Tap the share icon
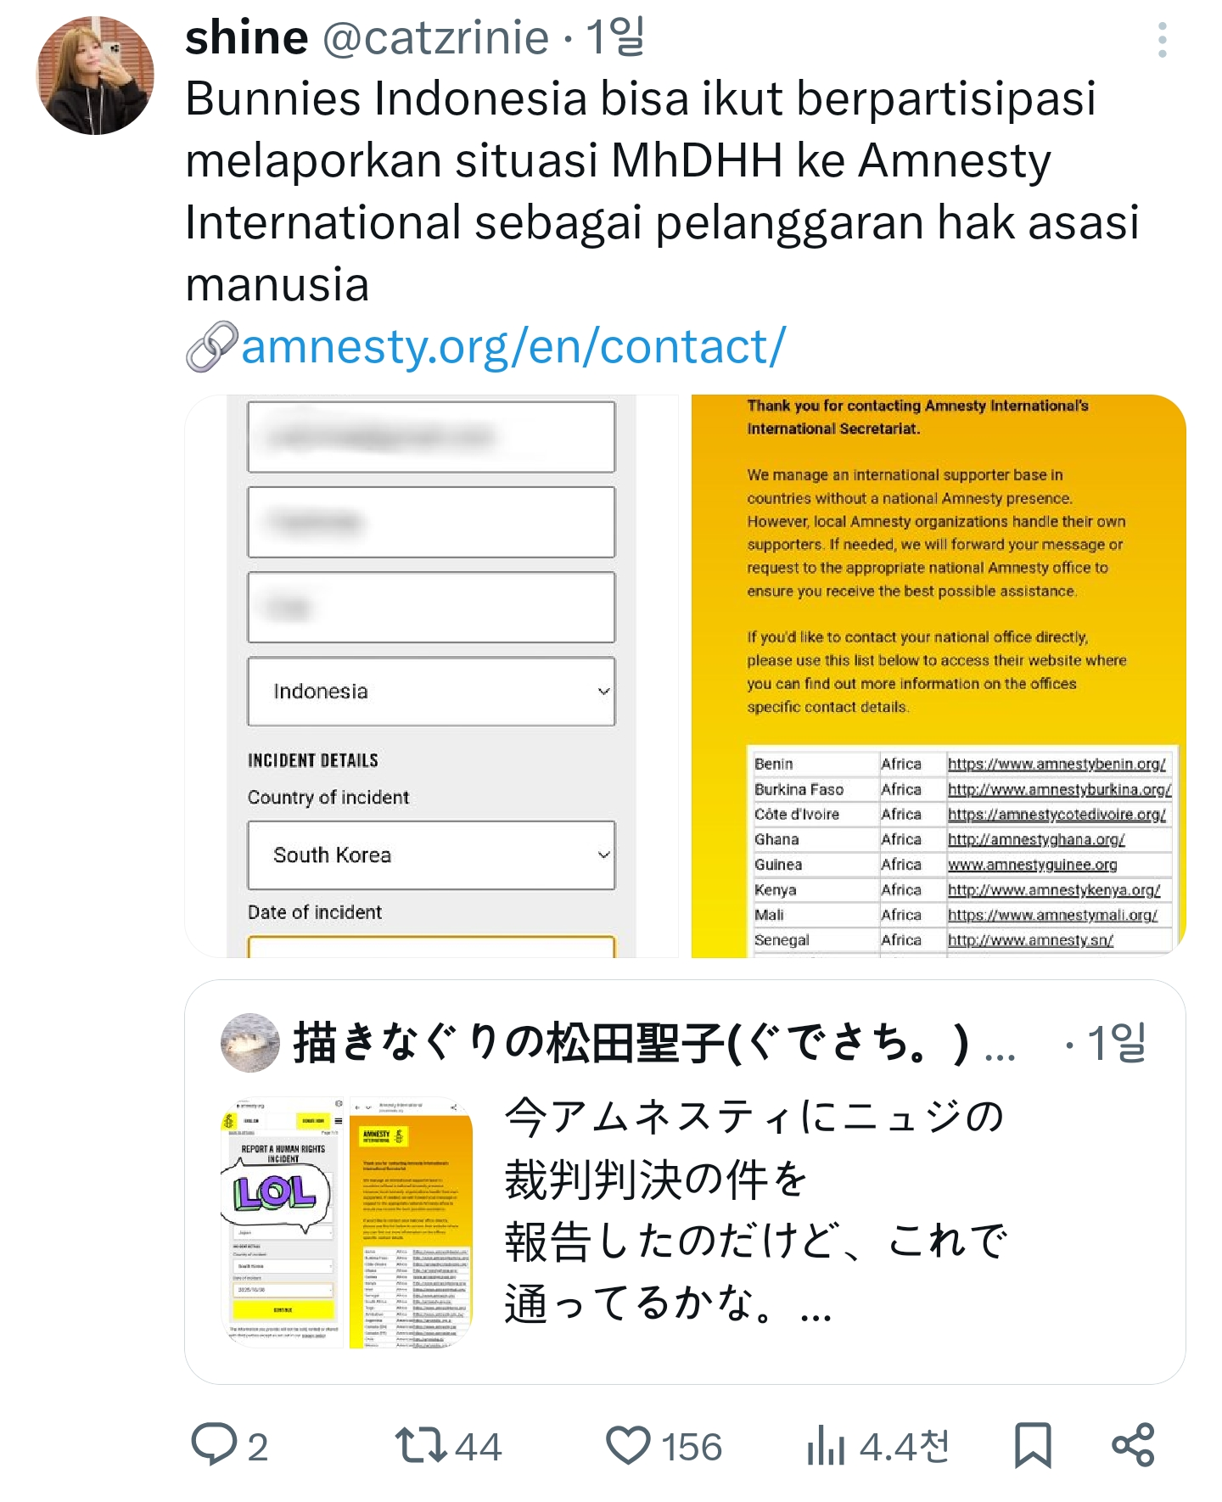 click(1134, 1444)
